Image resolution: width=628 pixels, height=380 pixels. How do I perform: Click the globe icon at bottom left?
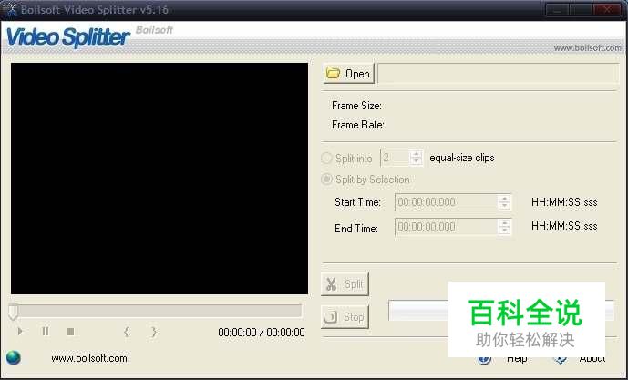(14, 357)
